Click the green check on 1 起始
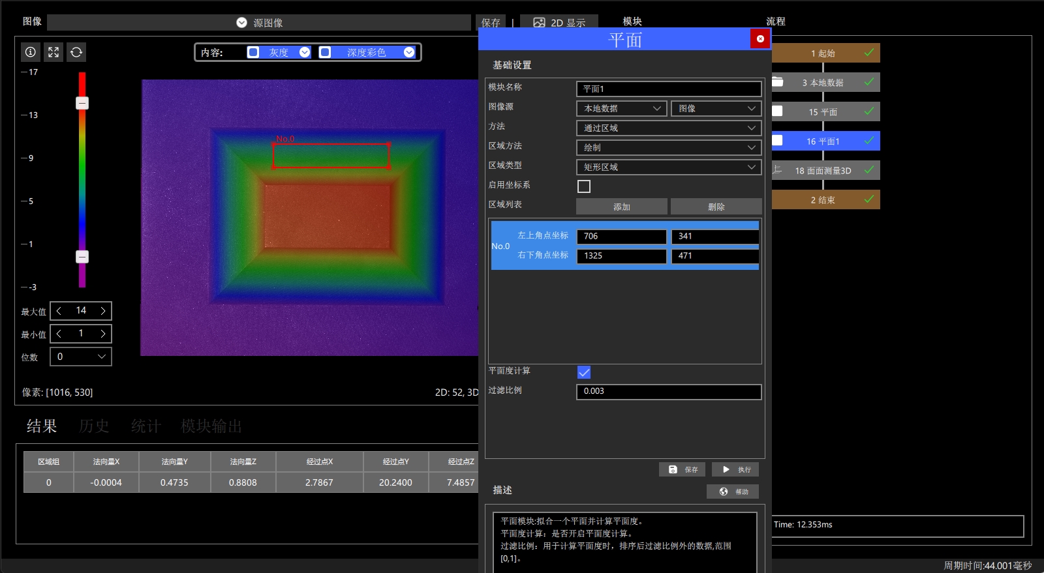 pos(869,52)
